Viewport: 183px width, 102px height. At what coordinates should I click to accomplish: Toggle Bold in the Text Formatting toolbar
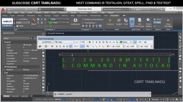(89, 42)
